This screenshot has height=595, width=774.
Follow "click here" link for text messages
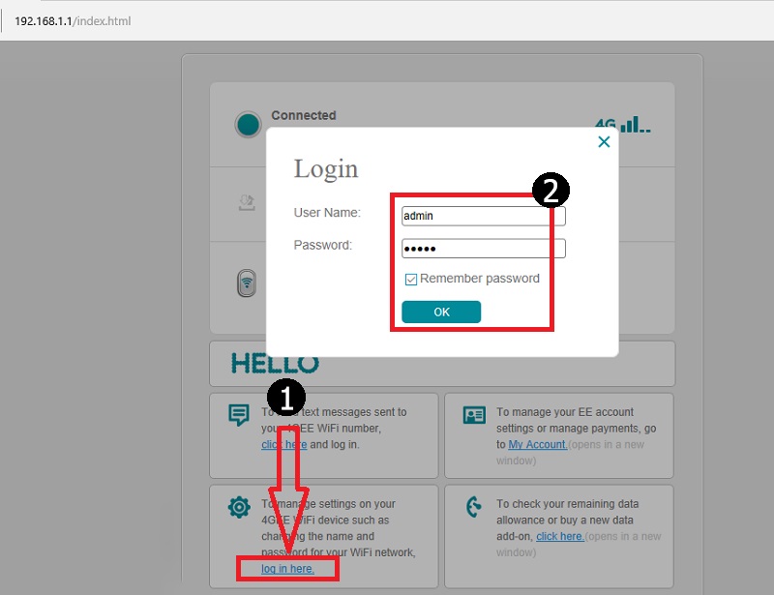coord(283,444)
